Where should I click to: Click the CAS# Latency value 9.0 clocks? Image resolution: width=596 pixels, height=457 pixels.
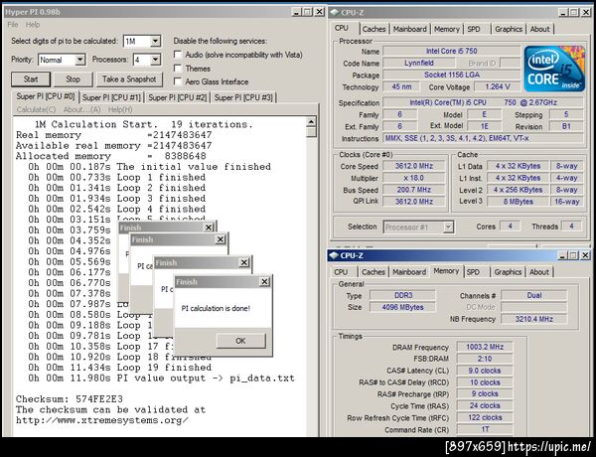(485, 371)
